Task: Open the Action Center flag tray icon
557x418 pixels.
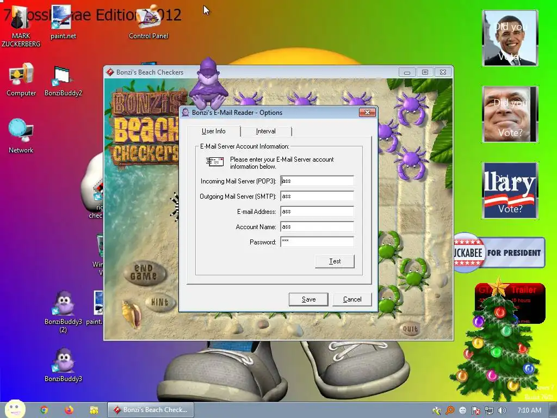Action: (x=475, y=410)
